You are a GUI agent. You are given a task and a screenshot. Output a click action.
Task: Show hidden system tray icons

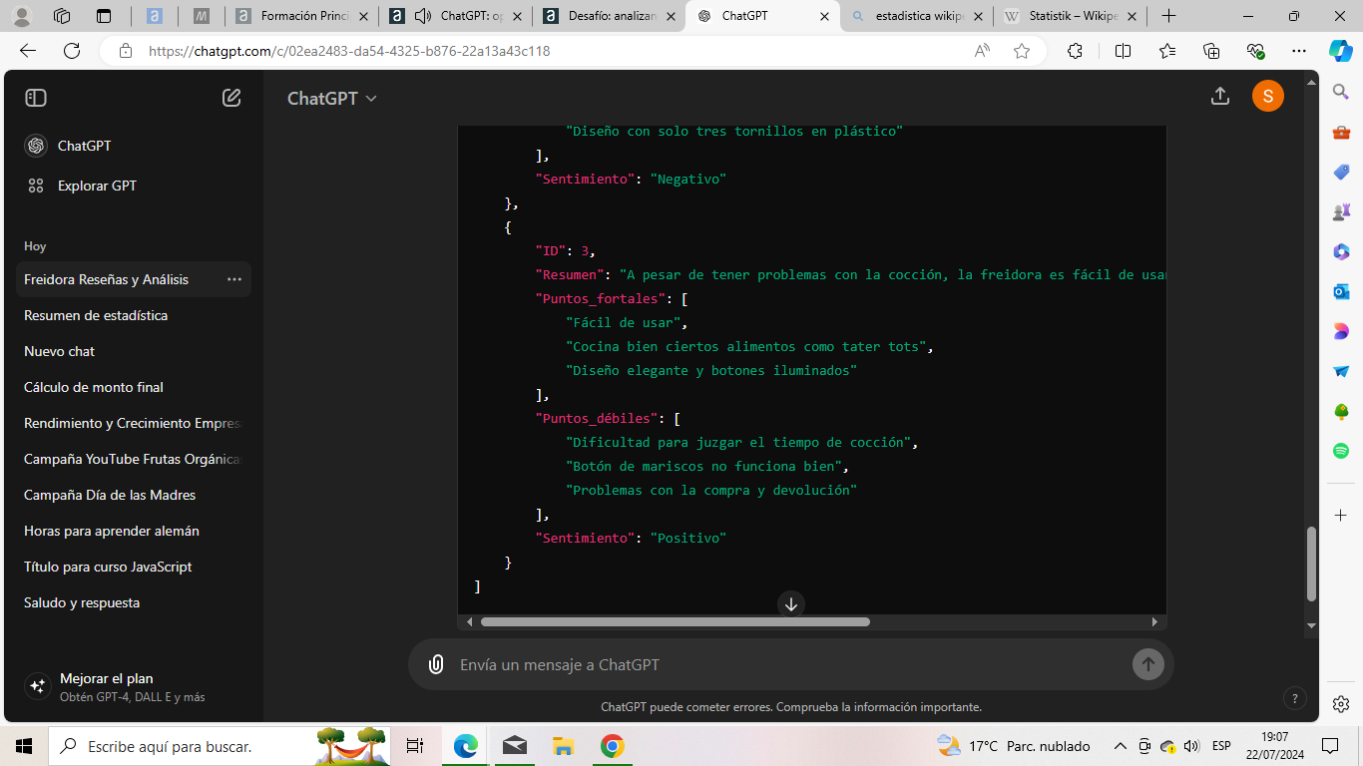tap(1120, 746)
